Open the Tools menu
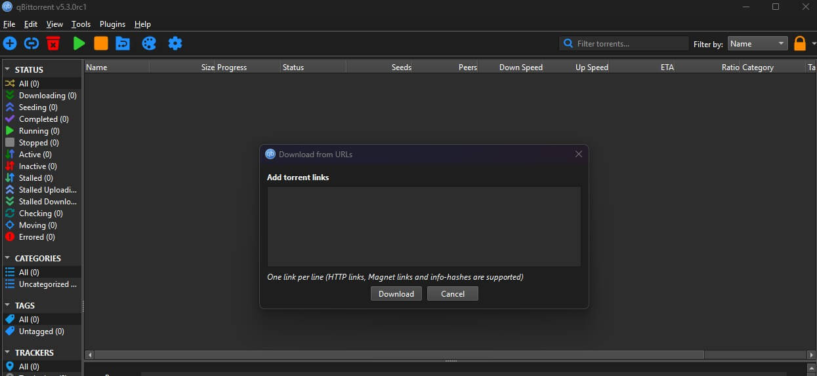 tap(81, 24)
